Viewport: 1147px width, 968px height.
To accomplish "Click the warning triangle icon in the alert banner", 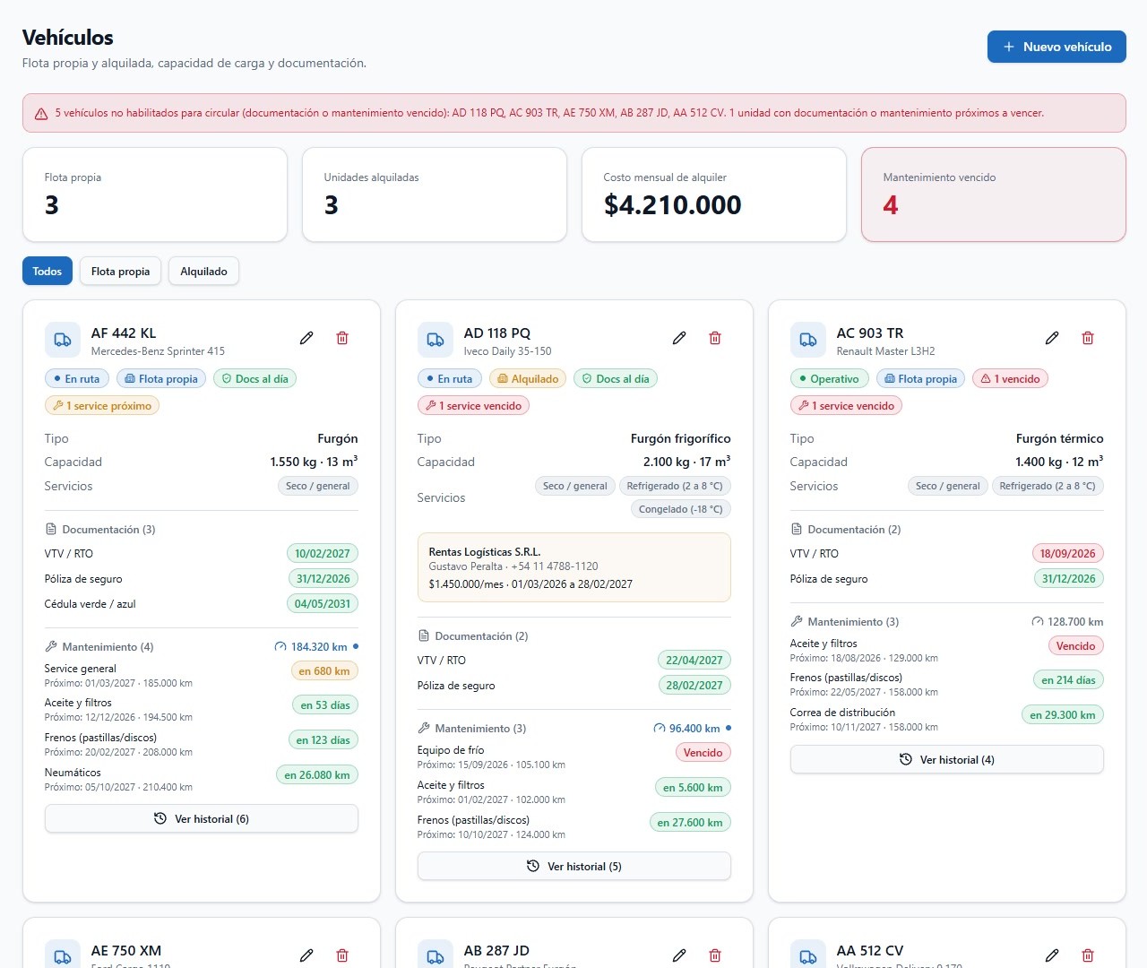I will [x=41, y=114].
